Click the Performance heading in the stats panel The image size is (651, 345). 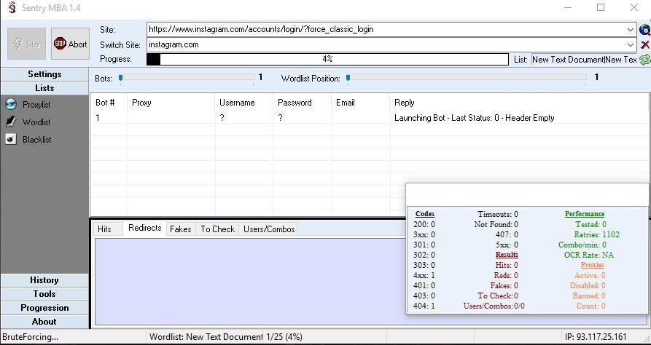(584, 214)
